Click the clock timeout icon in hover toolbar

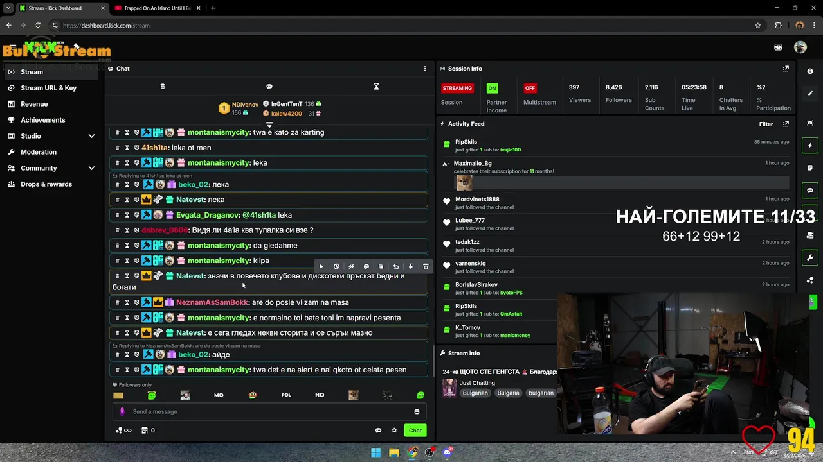tap(336, 266)
